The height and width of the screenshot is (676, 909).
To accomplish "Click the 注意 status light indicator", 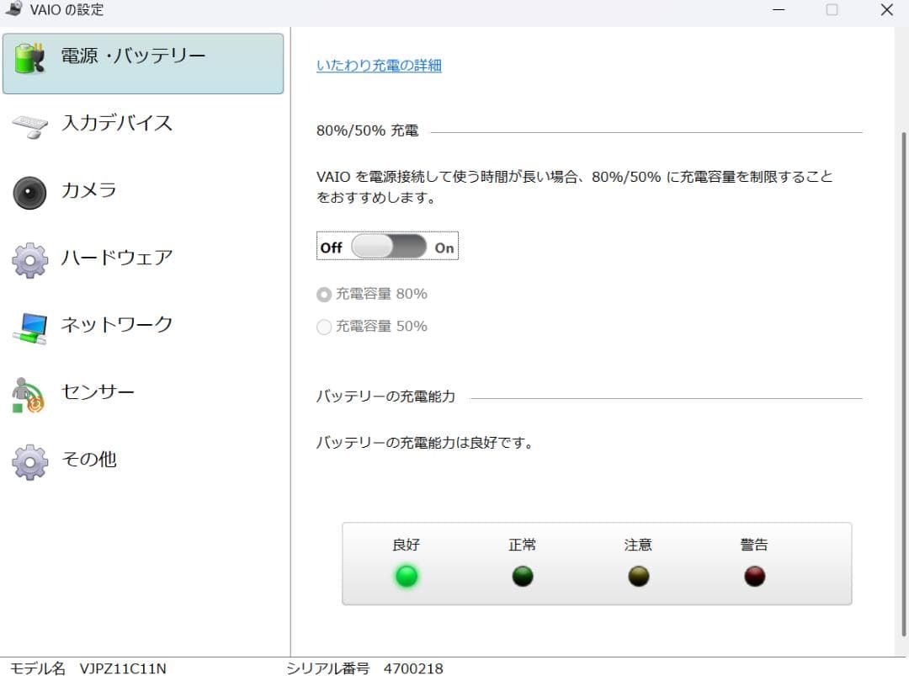I will 638,576.
